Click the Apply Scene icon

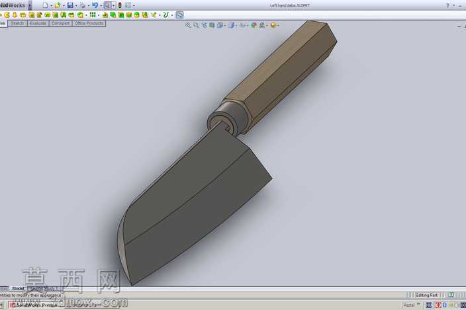[x=262, y=25]
